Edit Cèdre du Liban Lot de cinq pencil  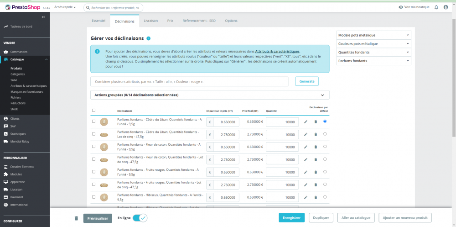point(306,134)
